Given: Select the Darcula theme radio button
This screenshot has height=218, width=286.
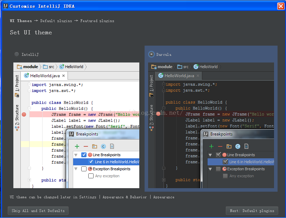Looking at the screenshot, I should [151, 54].
